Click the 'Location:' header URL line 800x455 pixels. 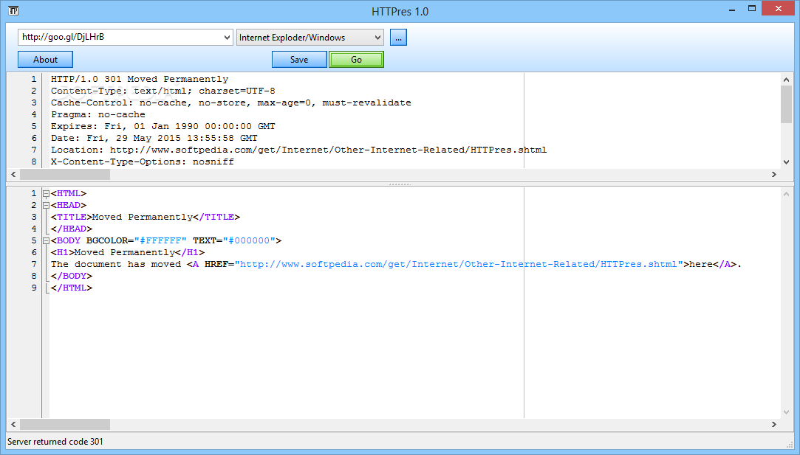tap(298, 150)
